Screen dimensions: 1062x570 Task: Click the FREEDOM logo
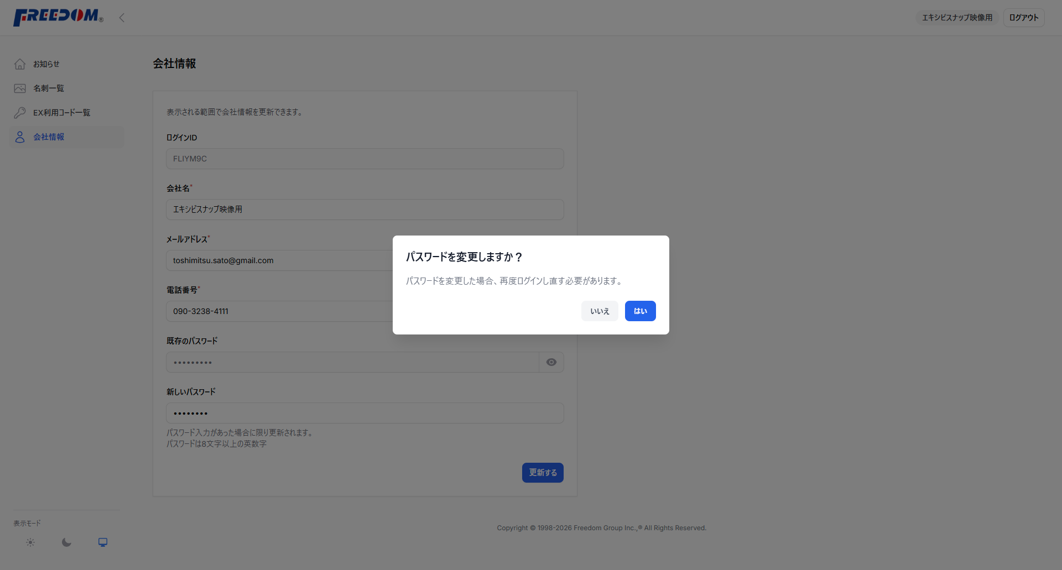tap(58, 17)
